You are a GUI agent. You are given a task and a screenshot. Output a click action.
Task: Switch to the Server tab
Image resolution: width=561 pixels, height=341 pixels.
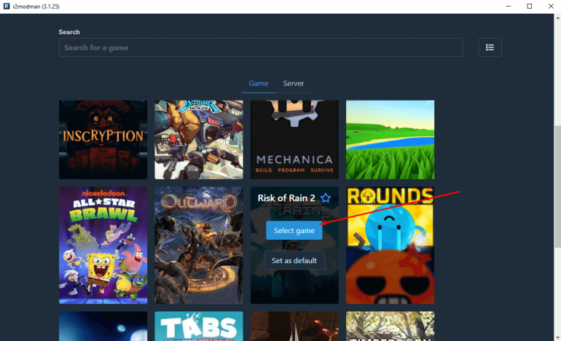(x=294, y=83)
